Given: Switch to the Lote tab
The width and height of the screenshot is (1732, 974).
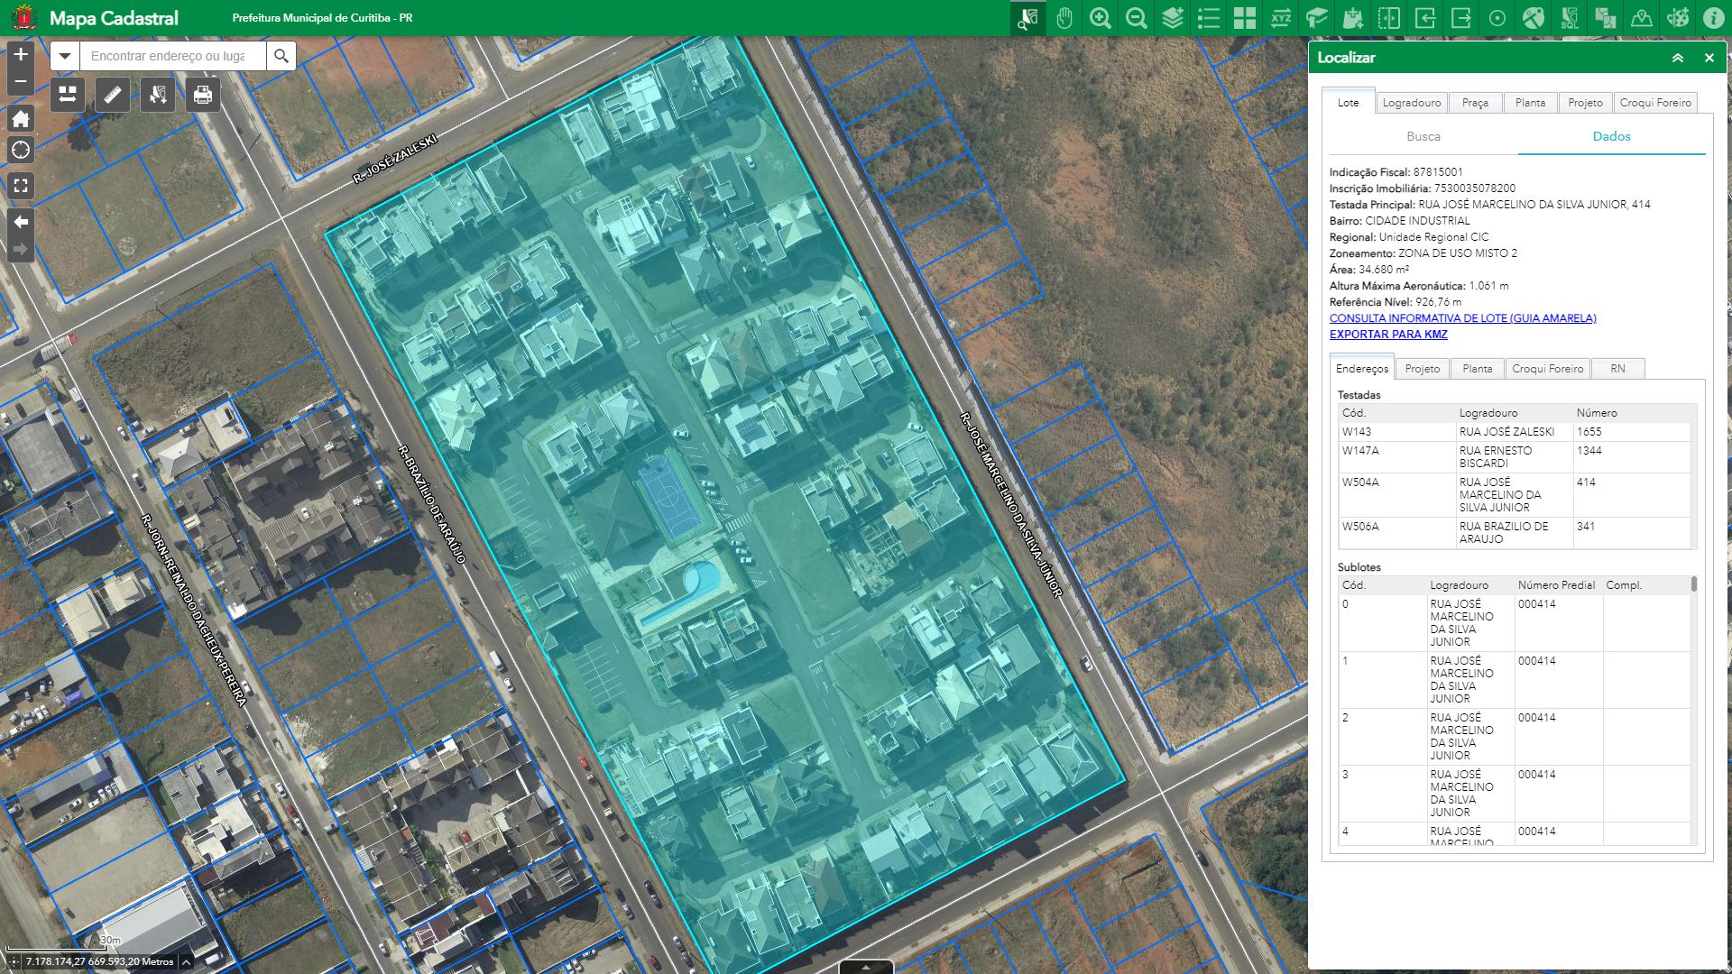Looking at the screenshot, I should pos(1348,102).
